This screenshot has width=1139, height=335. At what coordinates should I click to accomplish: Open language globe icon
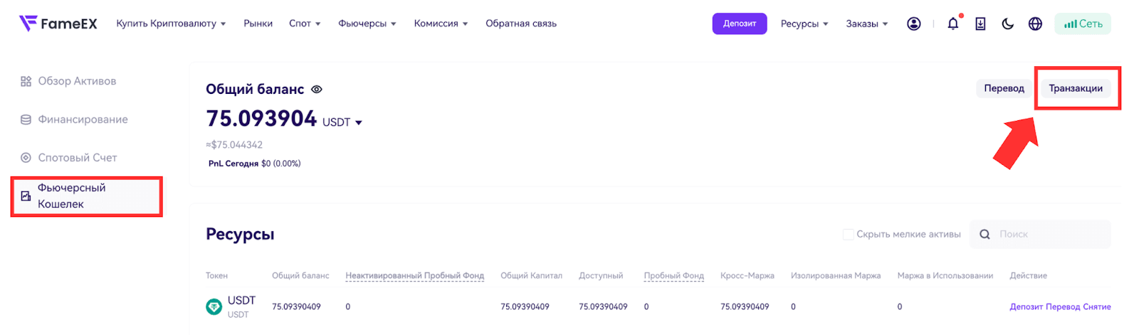click(1035, 23)
